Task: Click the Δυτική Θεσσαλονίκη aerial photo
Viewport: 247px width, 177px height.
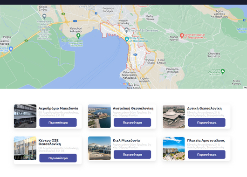Action: [x=174, y=116]
